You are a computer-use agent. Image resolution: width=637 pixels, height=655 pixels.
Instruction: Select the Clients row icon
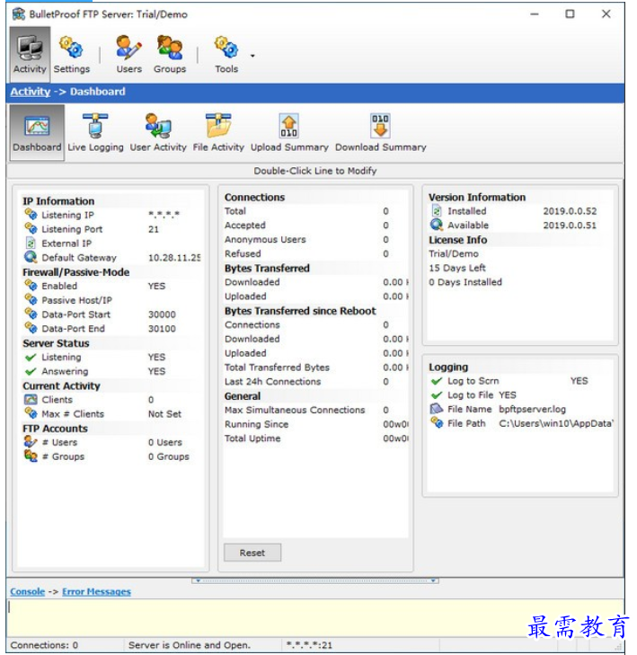[31, 399]
